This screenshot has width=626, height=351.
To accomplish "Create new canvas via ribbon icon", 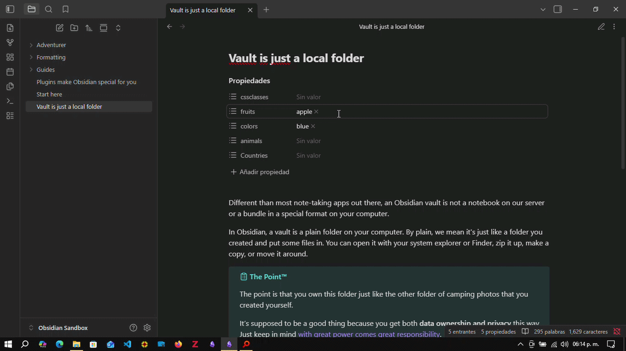I will tap(10, 57).
